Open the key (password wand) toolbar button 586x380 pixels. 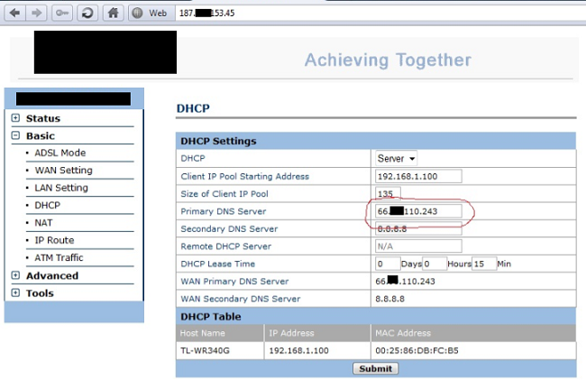(62, 14)
